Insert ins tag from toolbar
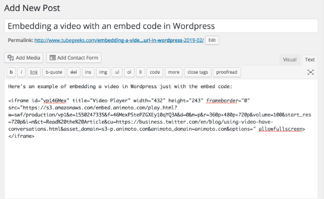The image size is (324, 199). [x=88, y=72]
